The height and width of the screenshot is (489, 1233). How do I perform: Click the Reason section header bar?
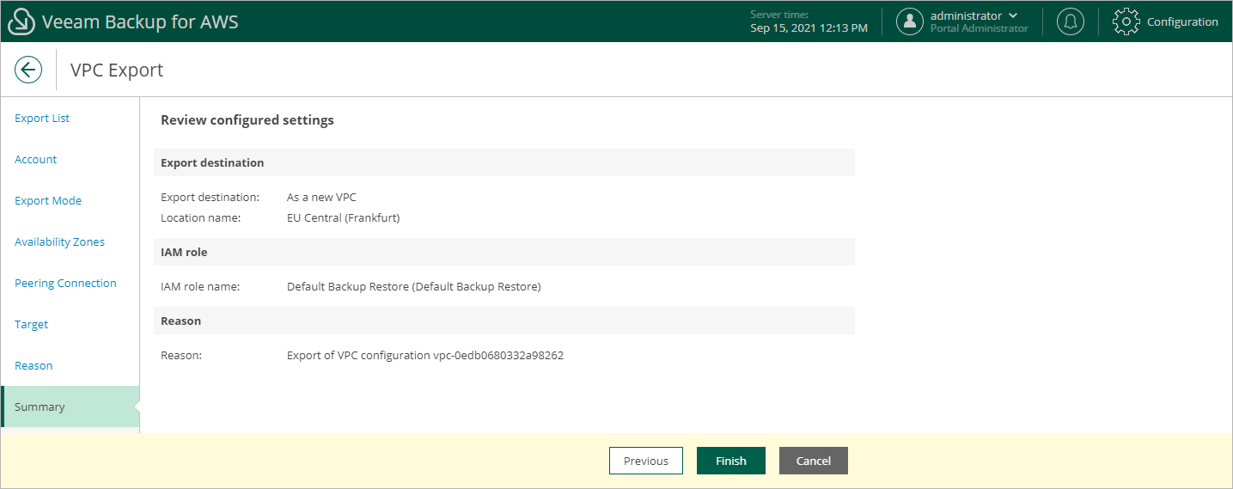(x=504, y=321)
